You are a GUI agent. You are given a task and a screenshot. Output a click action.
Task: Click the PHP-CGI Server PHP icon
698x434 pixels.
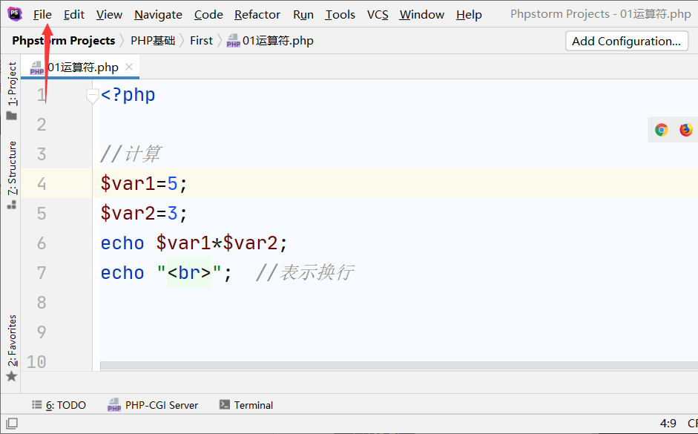point(114,405)
